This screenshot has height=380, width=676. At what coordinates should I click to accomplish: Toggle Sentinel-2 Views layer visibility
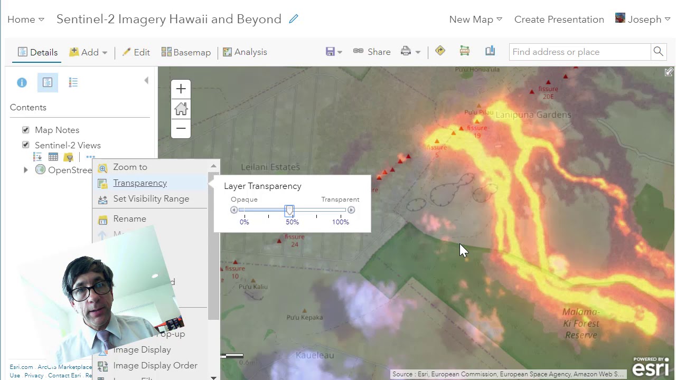[25, 145]
